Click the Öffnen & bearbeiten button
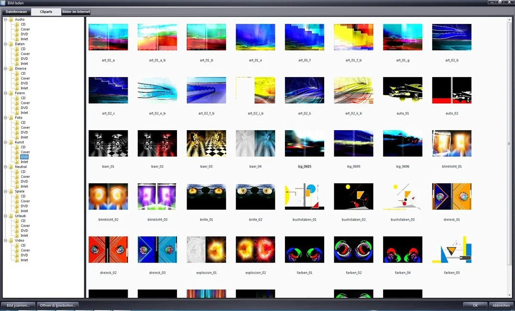 point(58,305)
